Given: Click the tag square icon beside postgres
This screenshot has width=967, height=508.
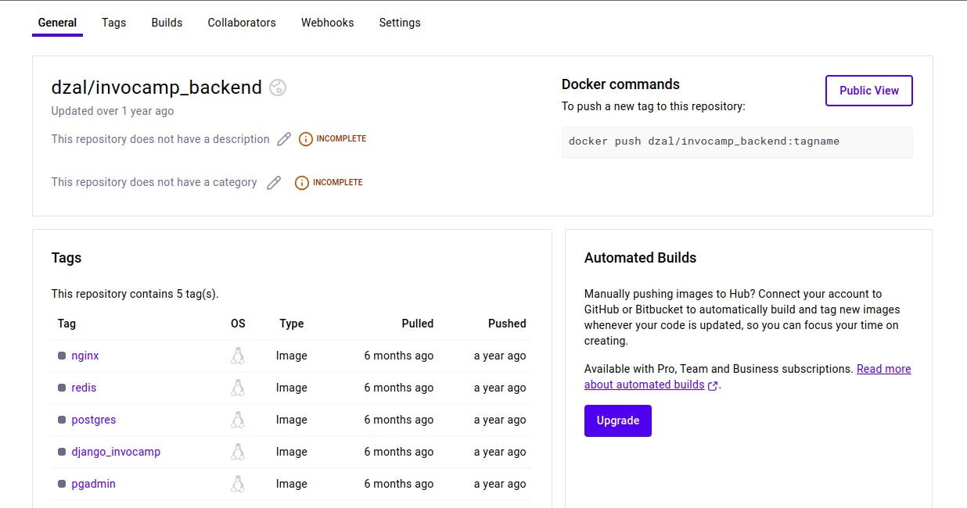Looking at the screenshot, I should 60,419.
